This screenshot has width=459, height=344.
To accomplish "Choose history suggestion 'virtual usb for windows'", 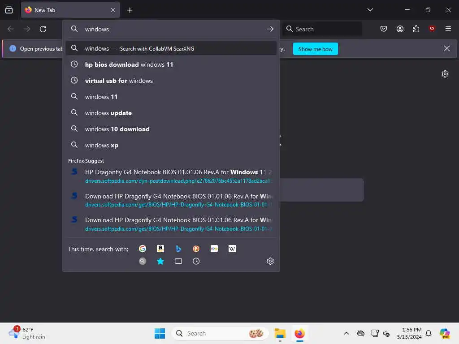I will pos(171,81).
